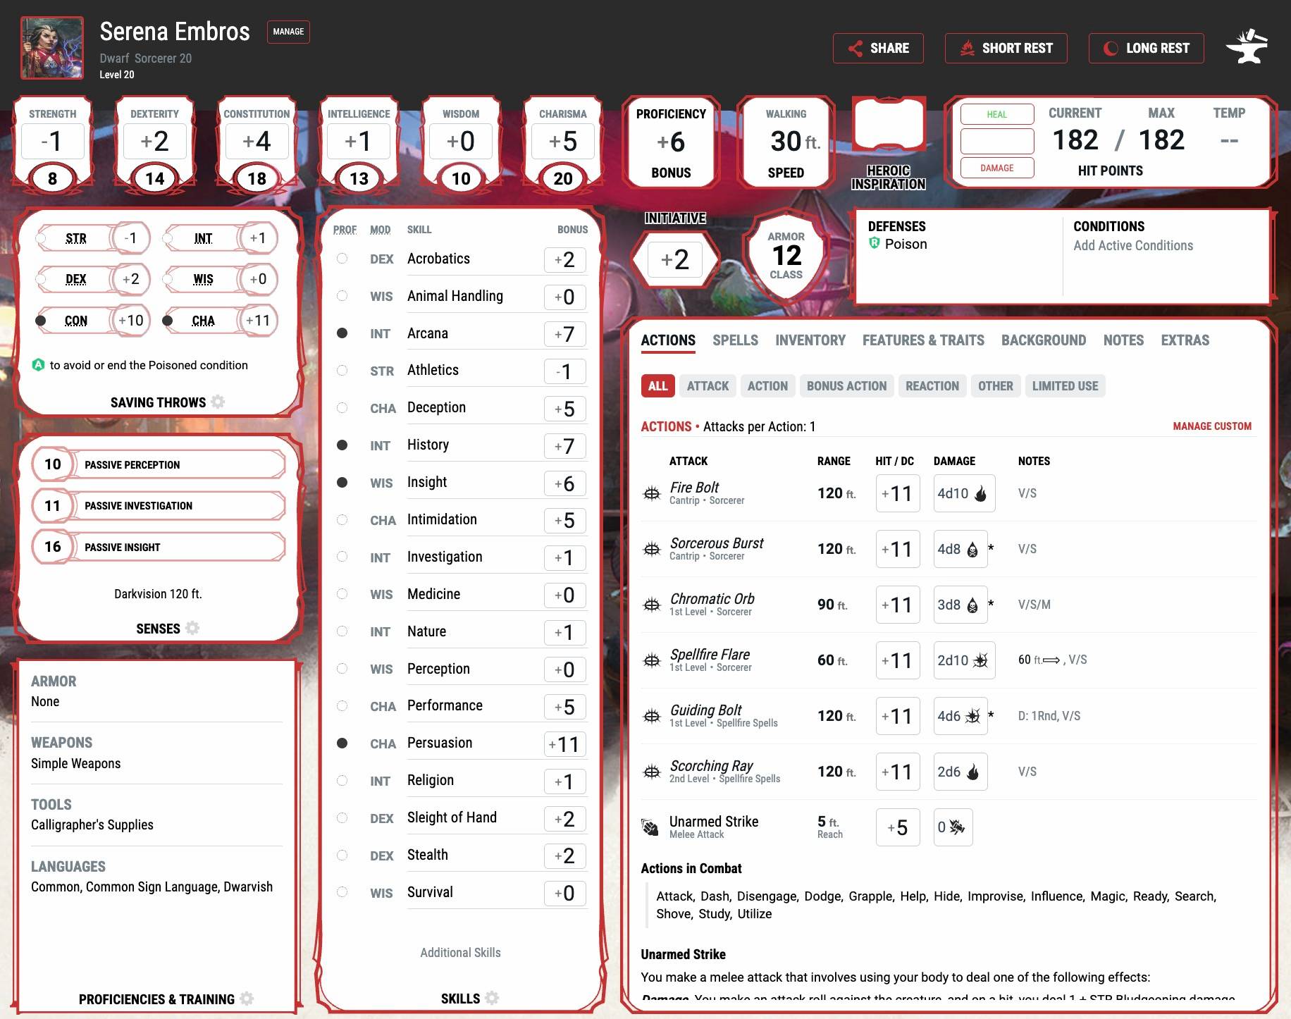The height and width of the screenshot is (1019, 1291).
Task: Open the Saving Throws settings gear
Action: pyautogui.click(x=218, y=402)
